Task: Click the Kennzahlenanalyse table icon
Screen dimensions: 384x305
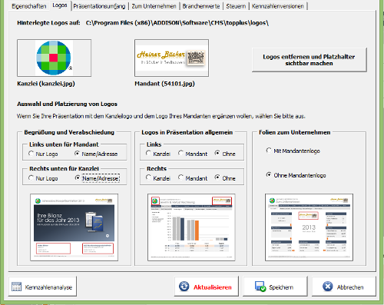Action: tap(16, 287)
